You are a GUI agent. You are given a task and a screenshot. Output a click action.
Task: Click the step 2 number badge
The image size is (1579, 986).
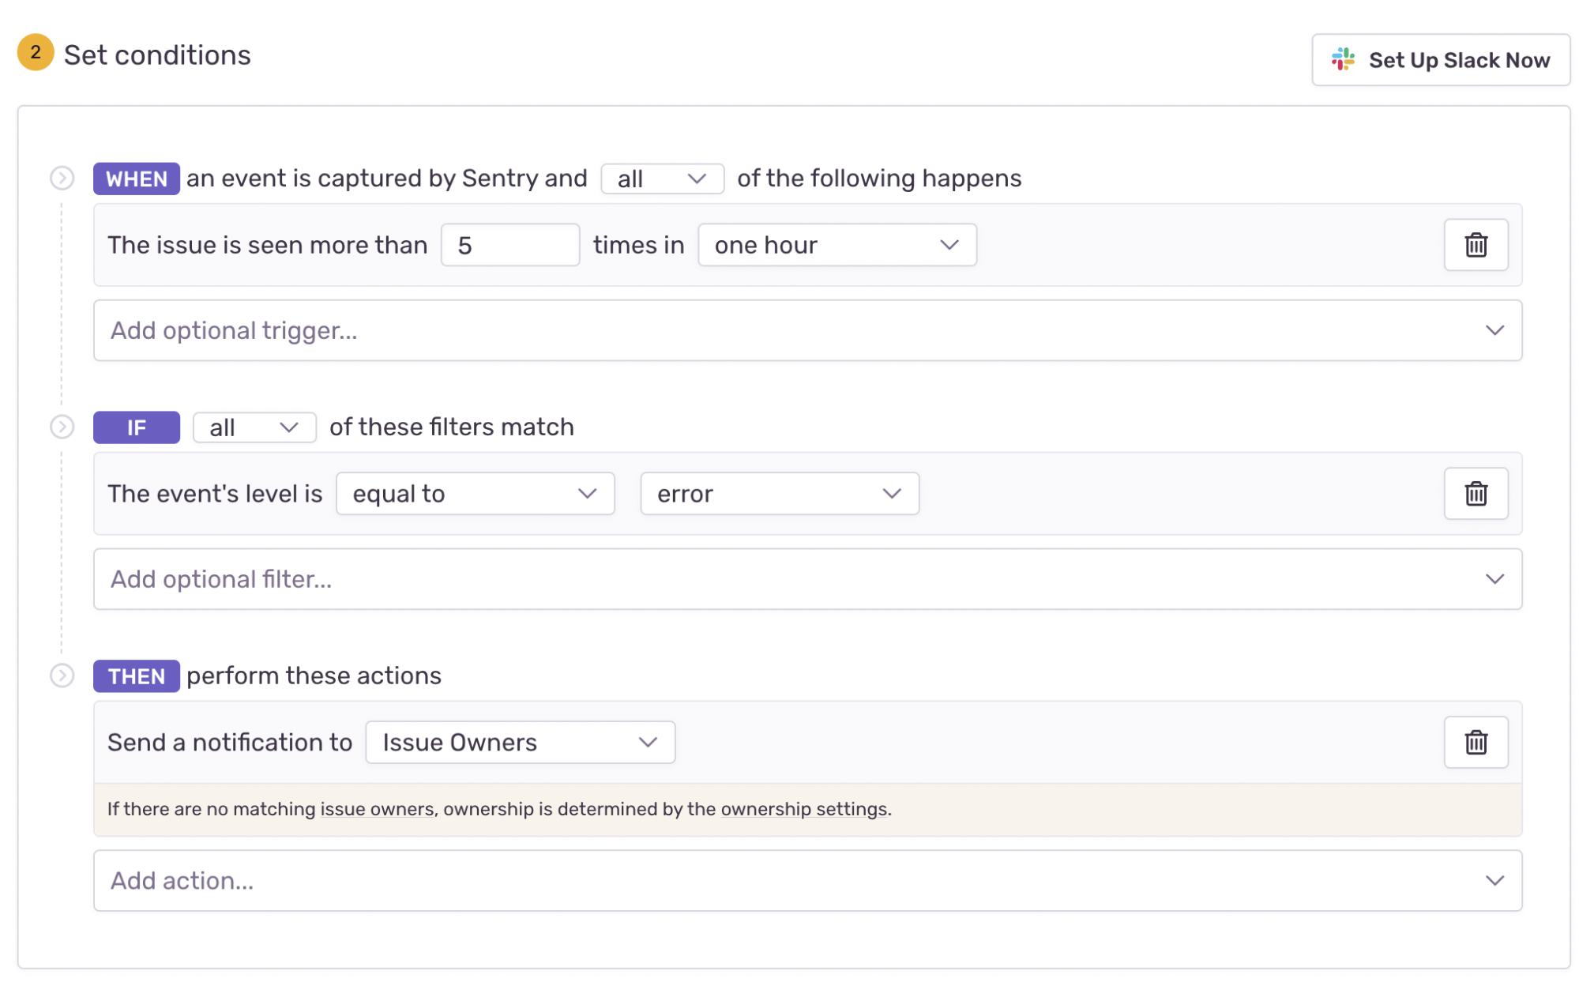36,53
